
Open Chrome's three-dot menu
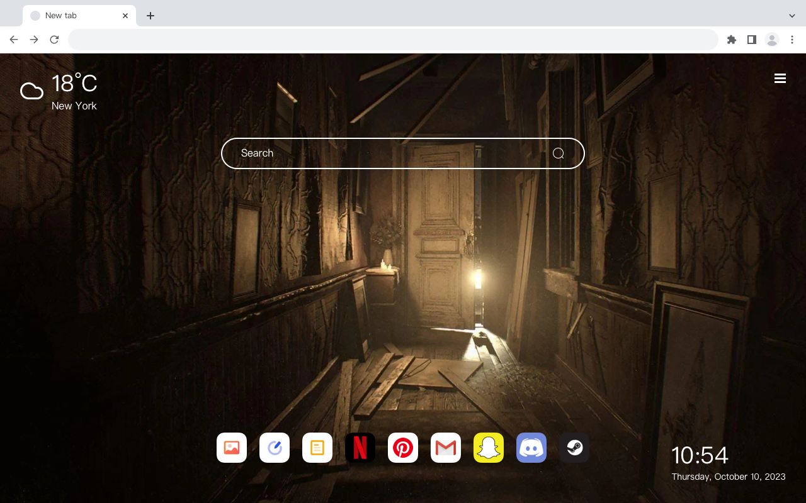pos(792,40)
